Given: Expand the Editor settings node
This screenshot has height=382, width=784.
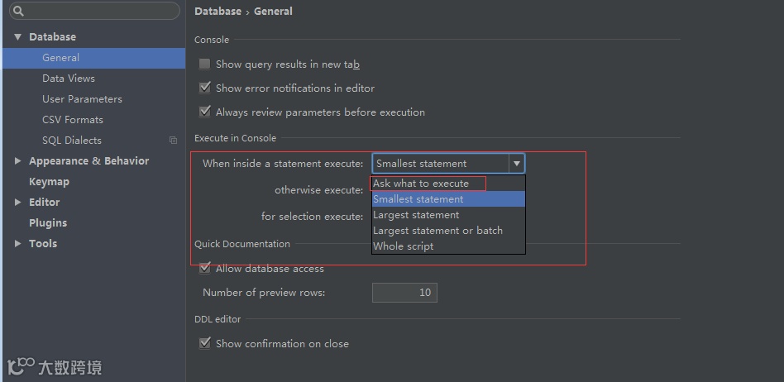Looking at the screenshot, I should tap(17, 203).
